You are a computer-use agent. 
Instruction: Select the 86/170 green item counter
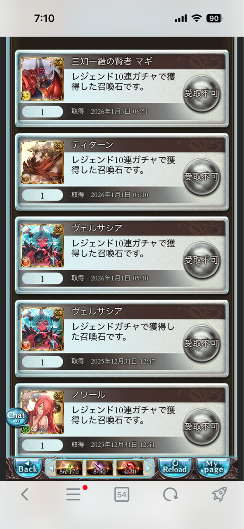pos(69,469)
